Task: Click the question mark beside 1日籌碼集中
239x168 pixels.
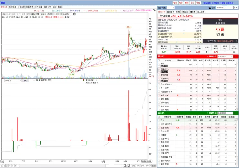Action: click(x=184, y=31)
